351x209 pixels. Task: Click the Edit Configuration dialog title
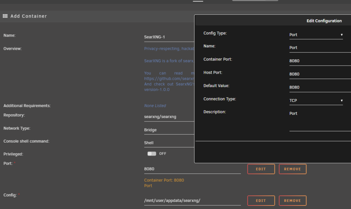(x=324, y=21)
